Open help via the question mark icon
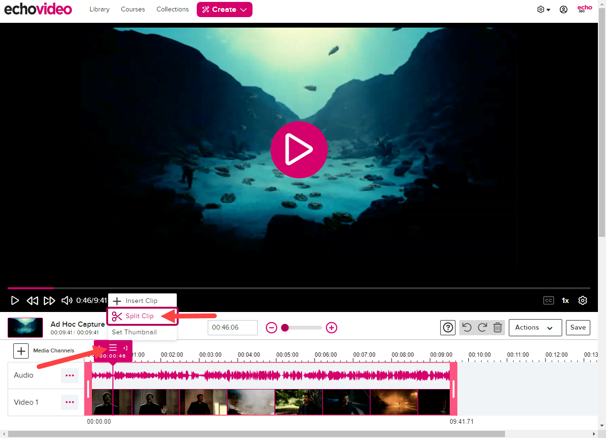The image size is (606, 438). pos(448,327)
